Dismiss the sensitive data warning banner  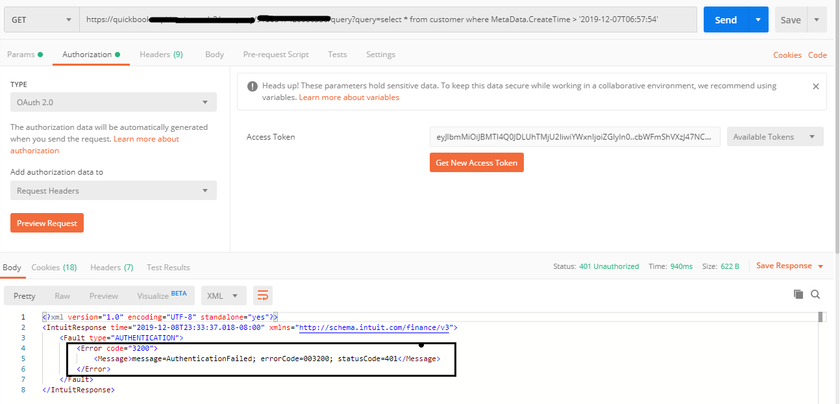[815, 86]
